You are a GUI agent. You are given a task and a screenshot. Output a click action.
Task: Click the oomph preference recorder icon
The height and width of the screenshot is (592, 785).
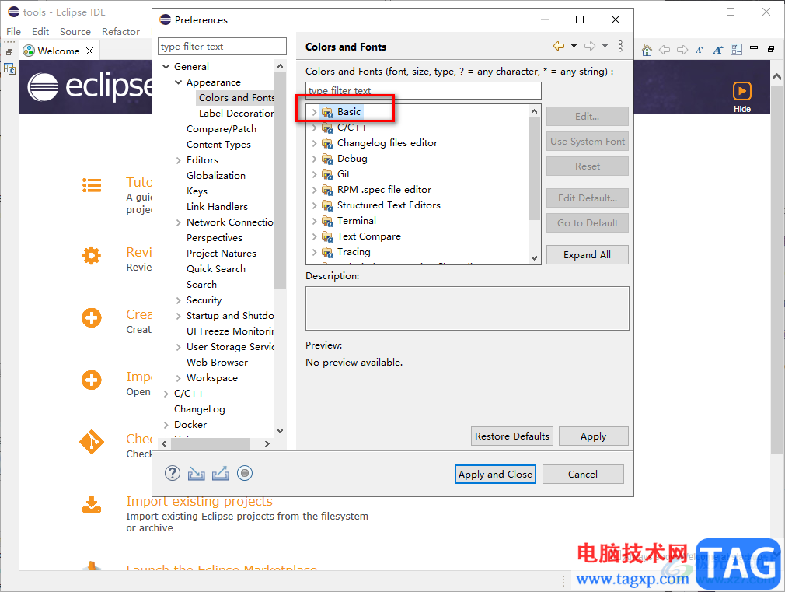click(245, 473)
